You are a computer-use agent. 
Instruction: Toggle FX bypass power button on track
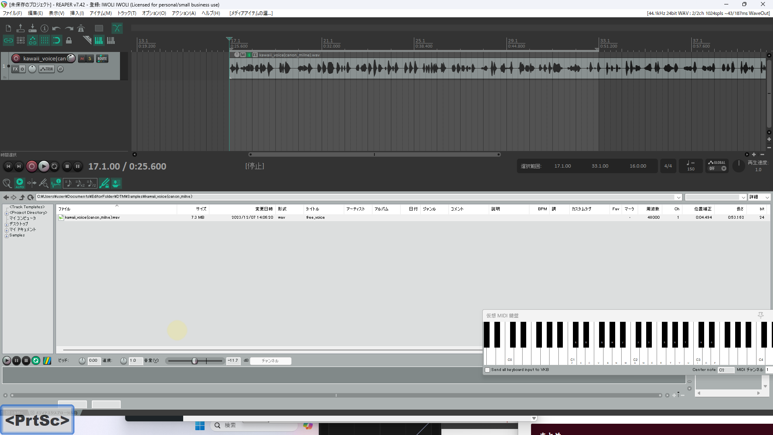[23, 69]
